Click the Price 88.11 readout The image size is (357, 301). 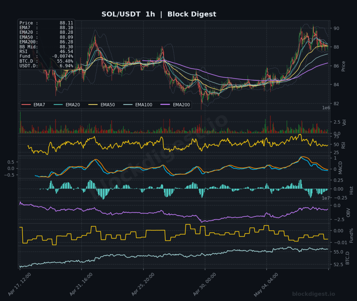[x=46, y=23]
